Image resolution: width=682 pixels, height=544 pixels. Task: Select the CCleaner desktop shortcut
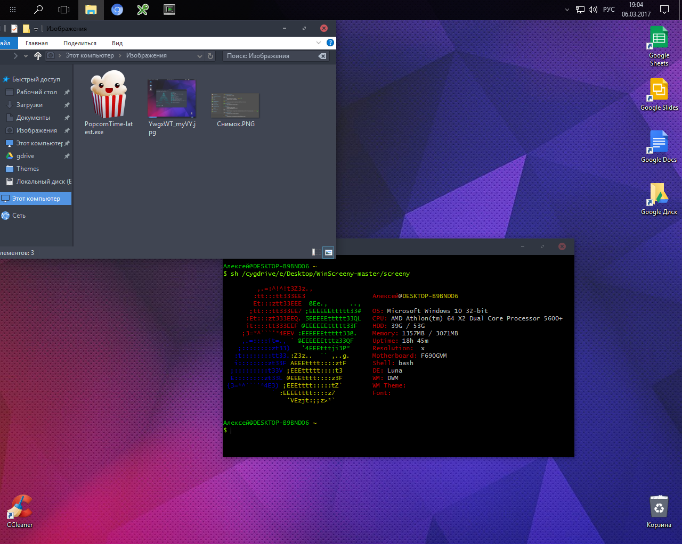tap(20, 512)
